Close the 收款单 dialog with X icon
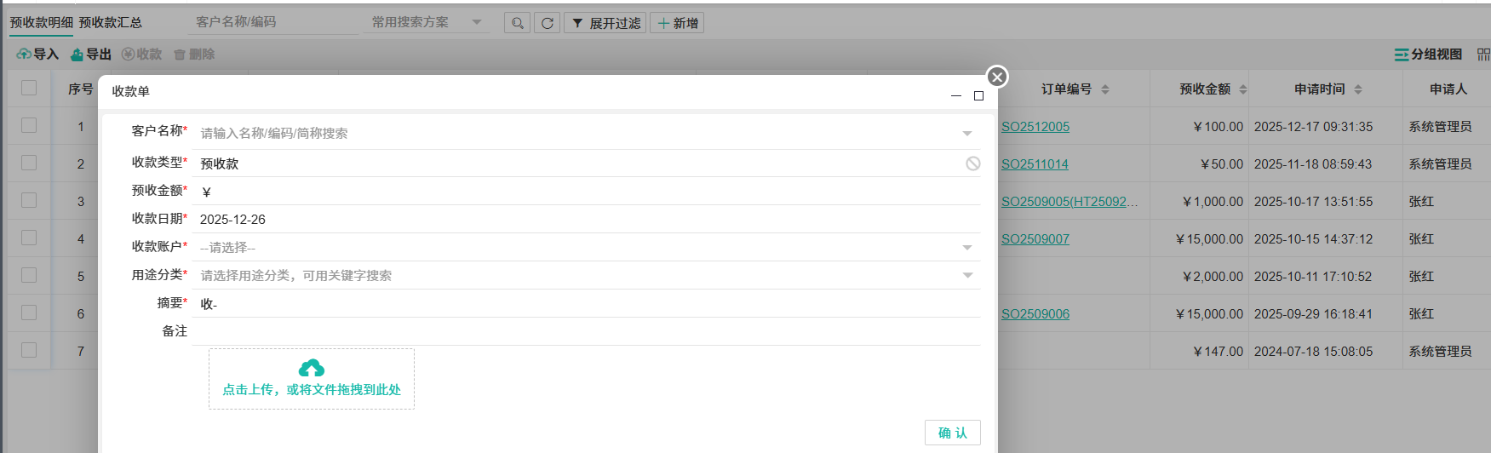Viewport: 1491px width, 453px height. (x=997, y=77)
